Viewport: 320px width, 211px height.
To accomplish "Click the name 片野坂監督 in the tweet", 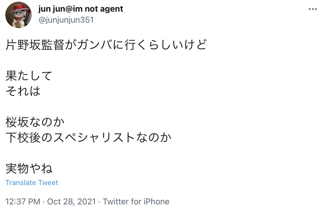I will [x=35, y=45].
